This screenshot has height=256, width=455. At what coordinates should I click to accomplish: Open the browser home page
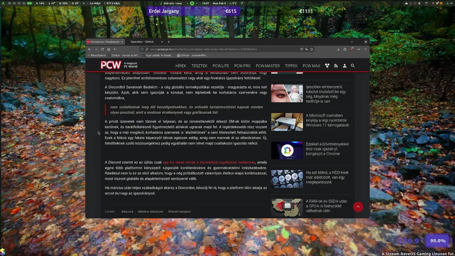(x=108, y=49)
